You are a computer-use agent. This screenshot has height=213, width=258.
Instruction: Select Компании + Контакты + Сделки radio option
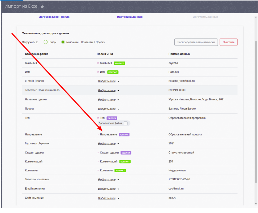pos(63,42)
